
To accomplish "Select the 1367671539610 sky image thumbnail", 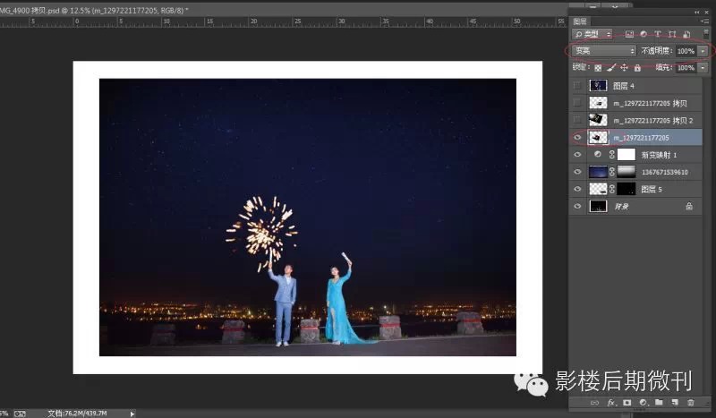I will [598, 172].
